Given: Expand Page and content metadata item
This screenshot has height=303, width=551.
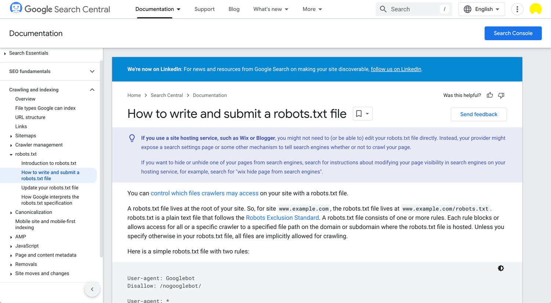Looking at the screenshot, I should tap(11, 255).
